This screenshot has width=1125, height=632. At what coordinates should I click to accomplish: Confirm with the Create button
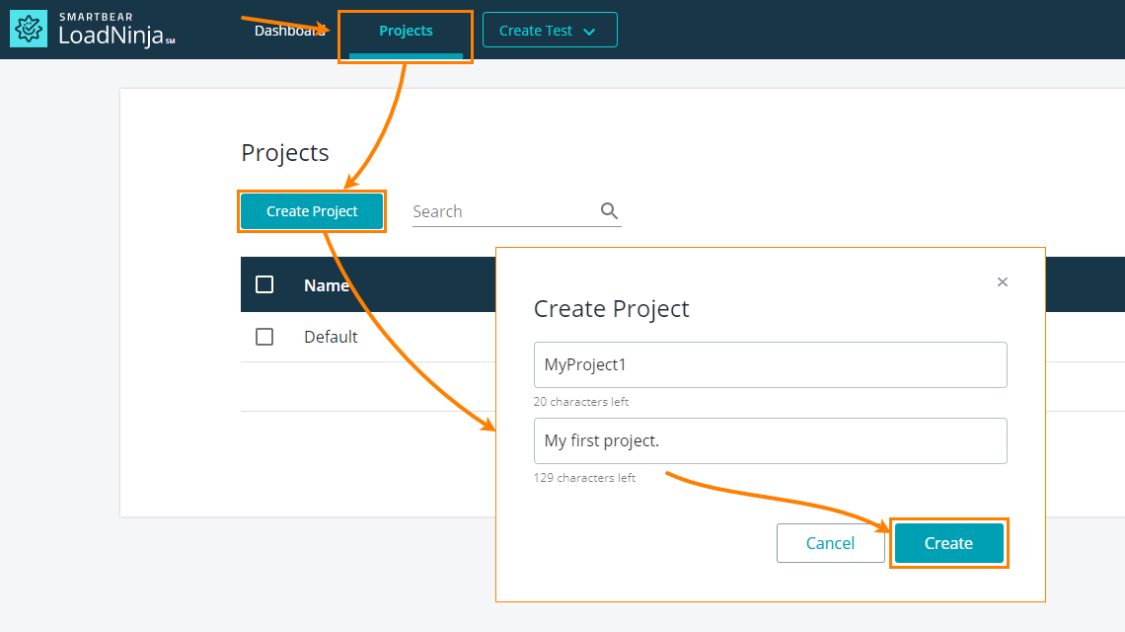(x=948, y=543)
